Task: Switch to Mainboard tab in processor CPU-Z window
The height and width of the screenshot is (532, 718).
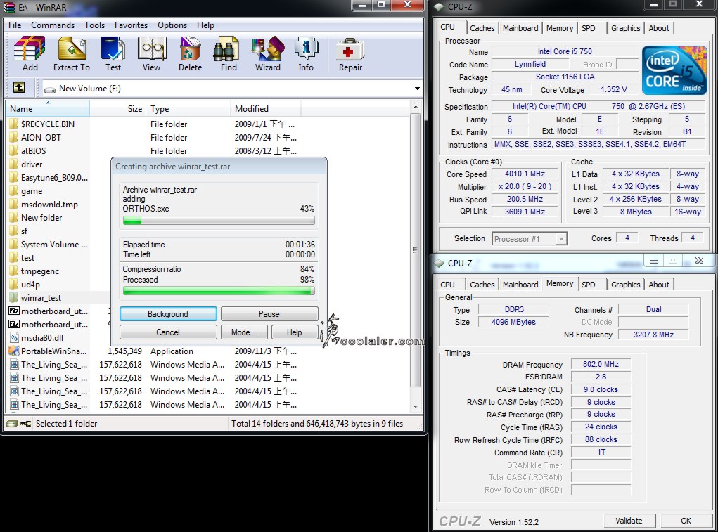Action: [520, 28]
